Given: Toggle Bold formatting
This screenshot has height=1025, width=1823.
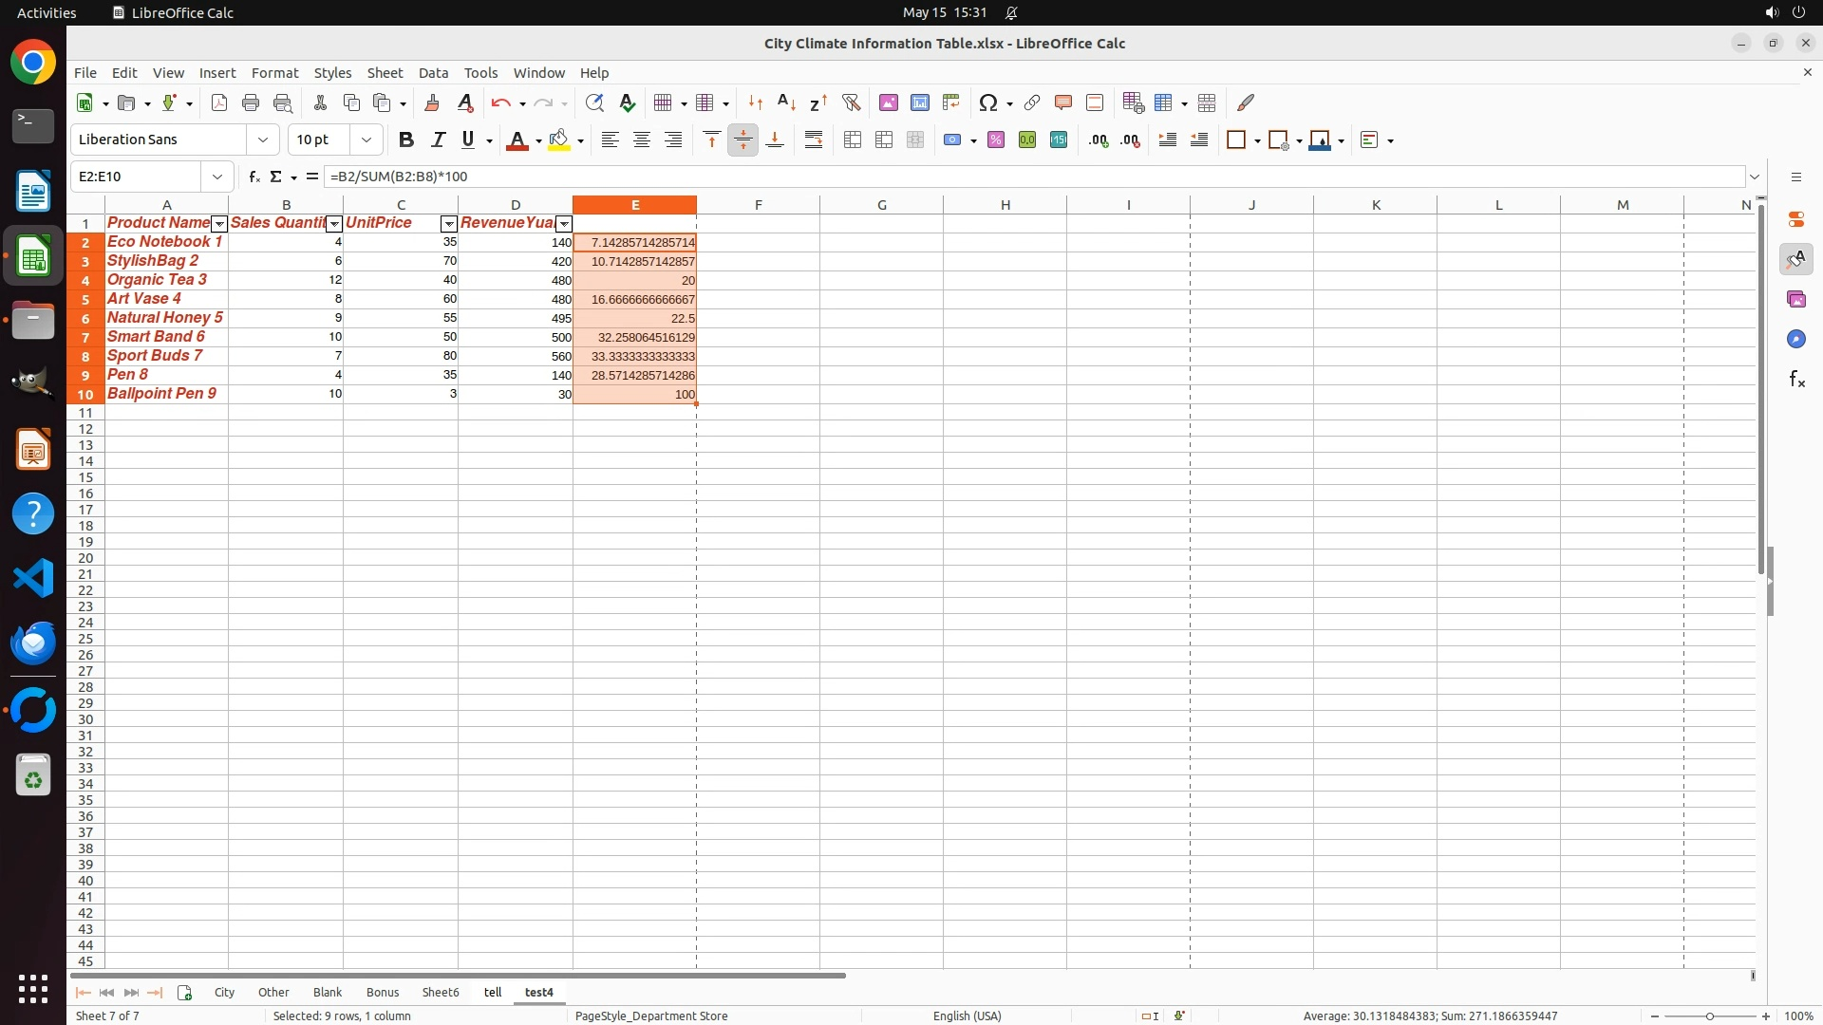Looking at the screenshot, I should (x=406, y=140).
